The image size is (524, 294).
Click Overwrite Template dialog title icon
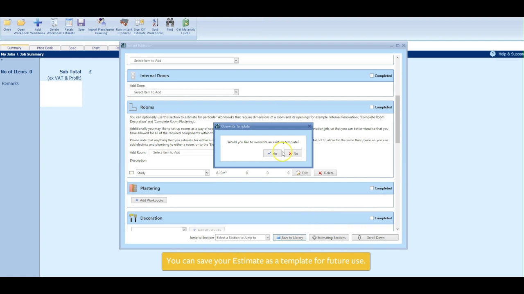point(217,126)
